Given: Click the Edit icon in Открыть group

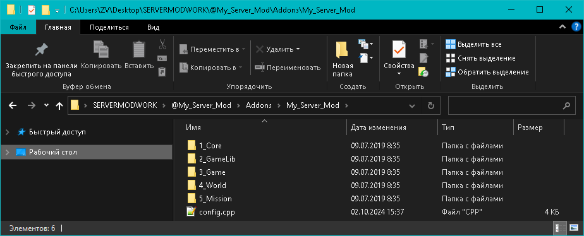Looking at the screenshot, I should (x=423, y=58).
